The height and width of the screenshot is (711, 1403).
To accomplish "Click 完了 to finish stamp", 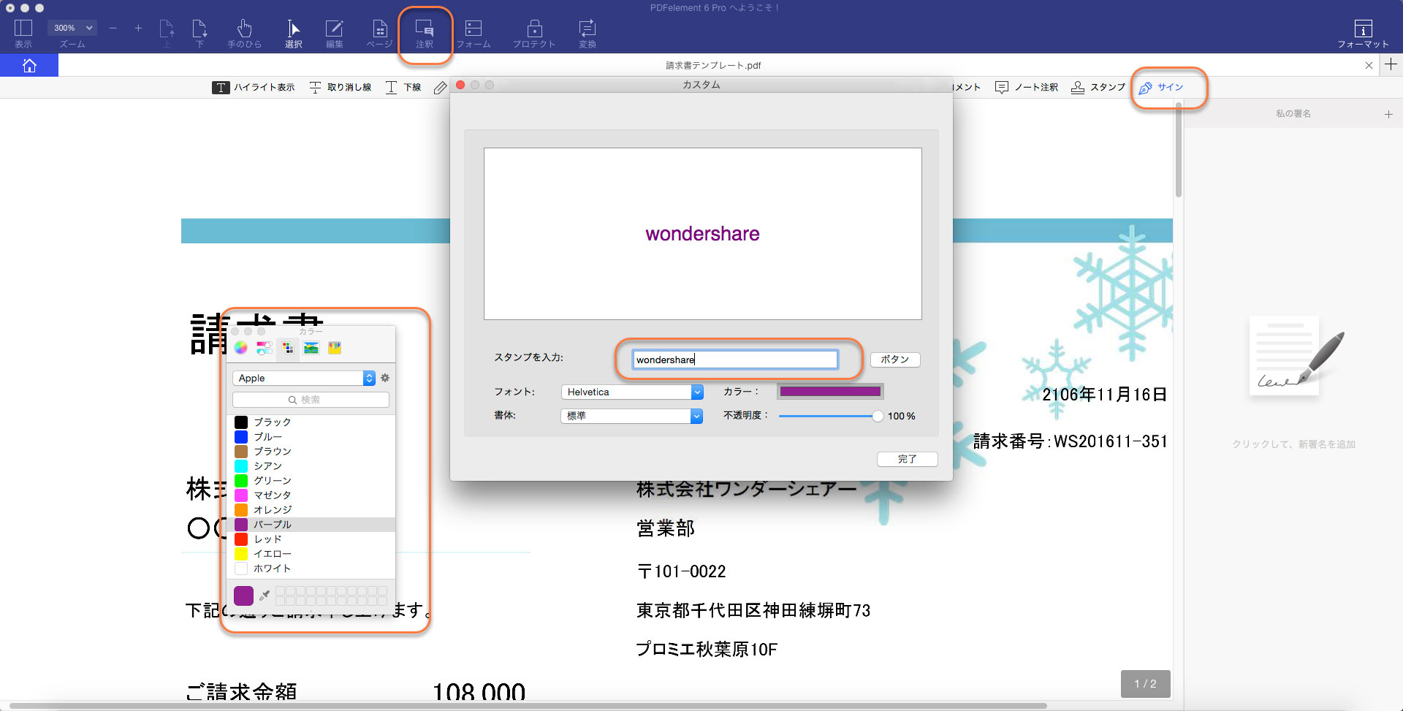I will [x=907, y=459].
